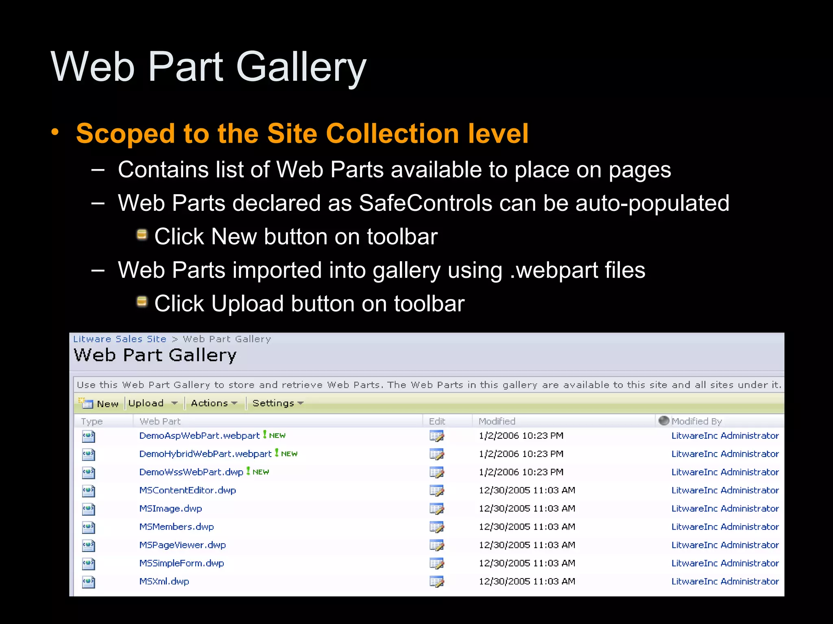Click modified date of DemoAspWebPart.webpart row
Image resolution: width=833 pixels, height=624 pixels.
(521, 435)
